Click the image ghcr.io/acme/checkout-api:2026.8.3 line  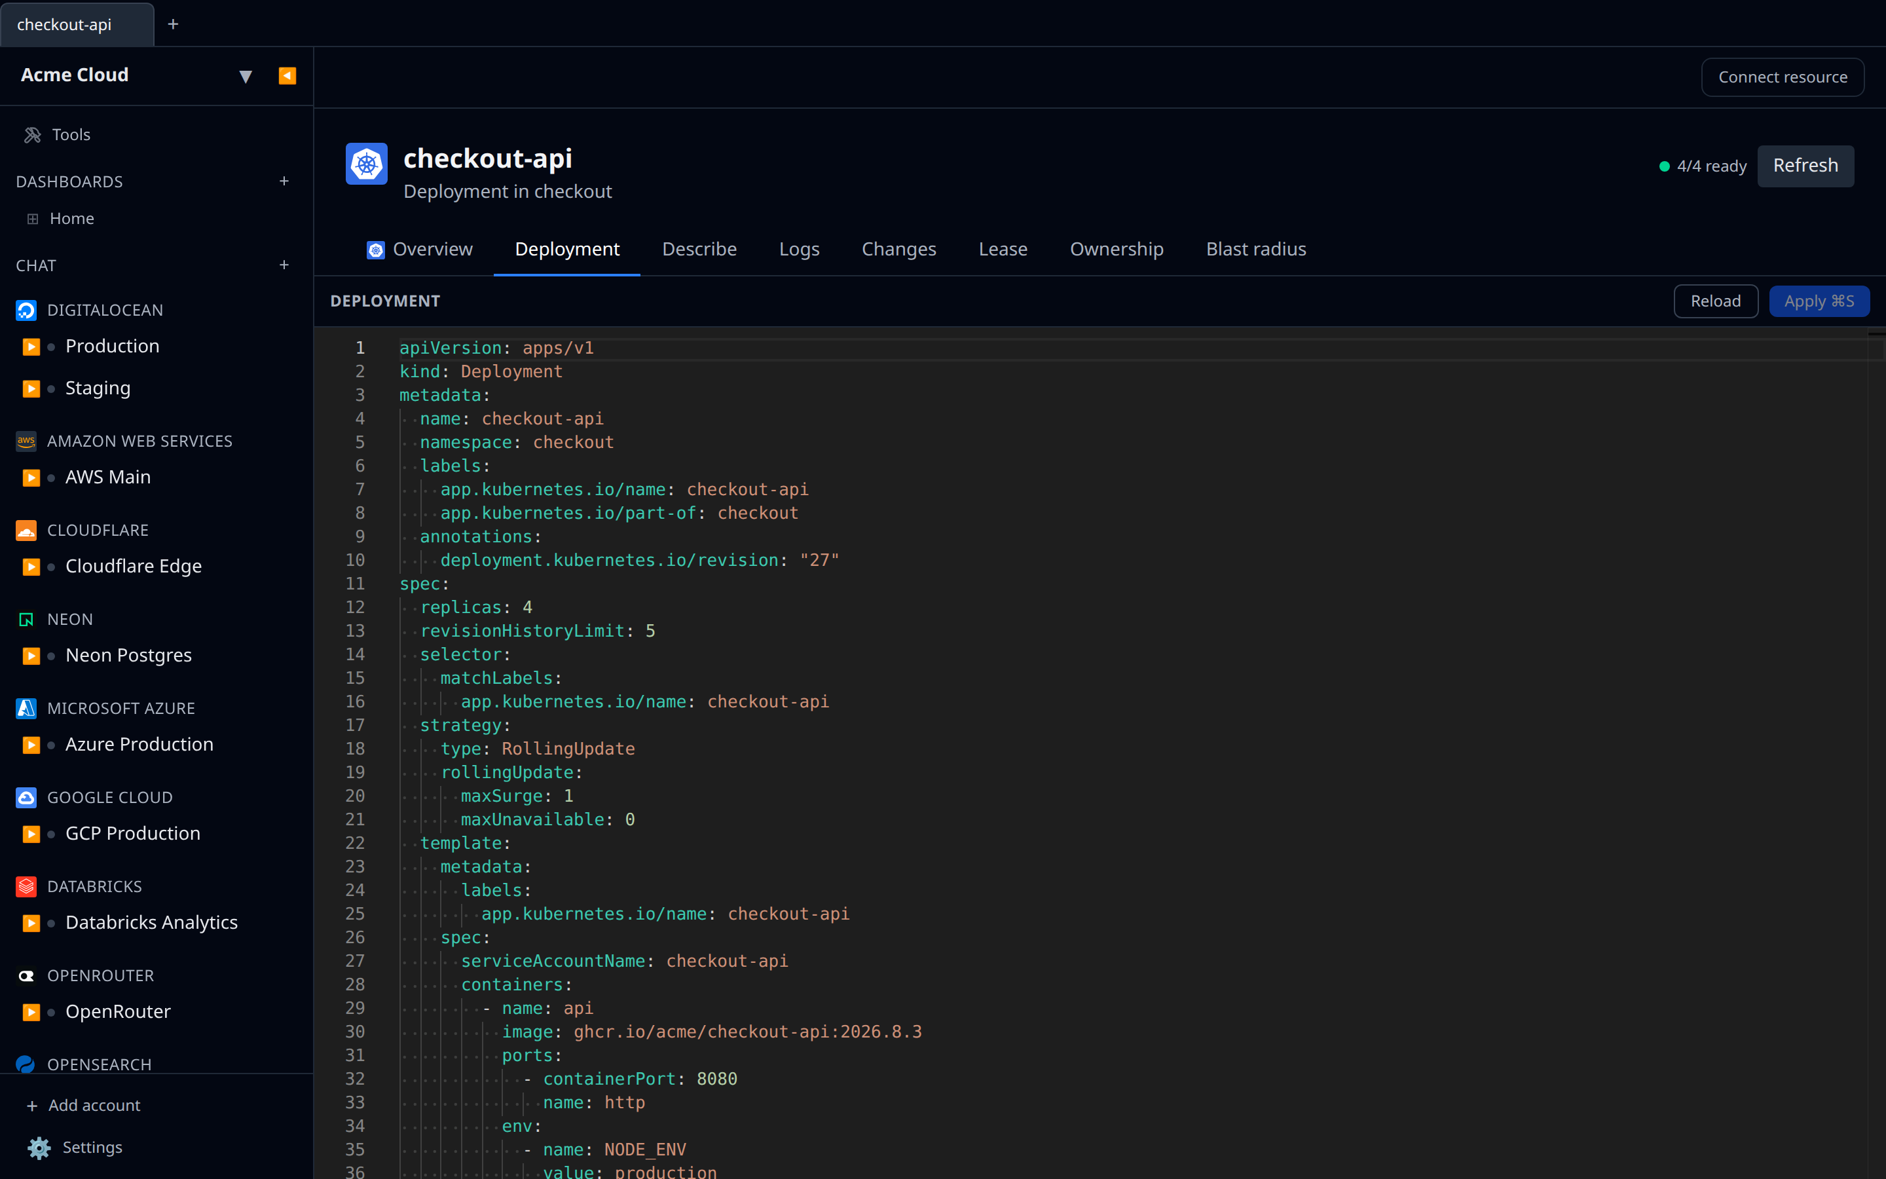tap(712, 1032)
